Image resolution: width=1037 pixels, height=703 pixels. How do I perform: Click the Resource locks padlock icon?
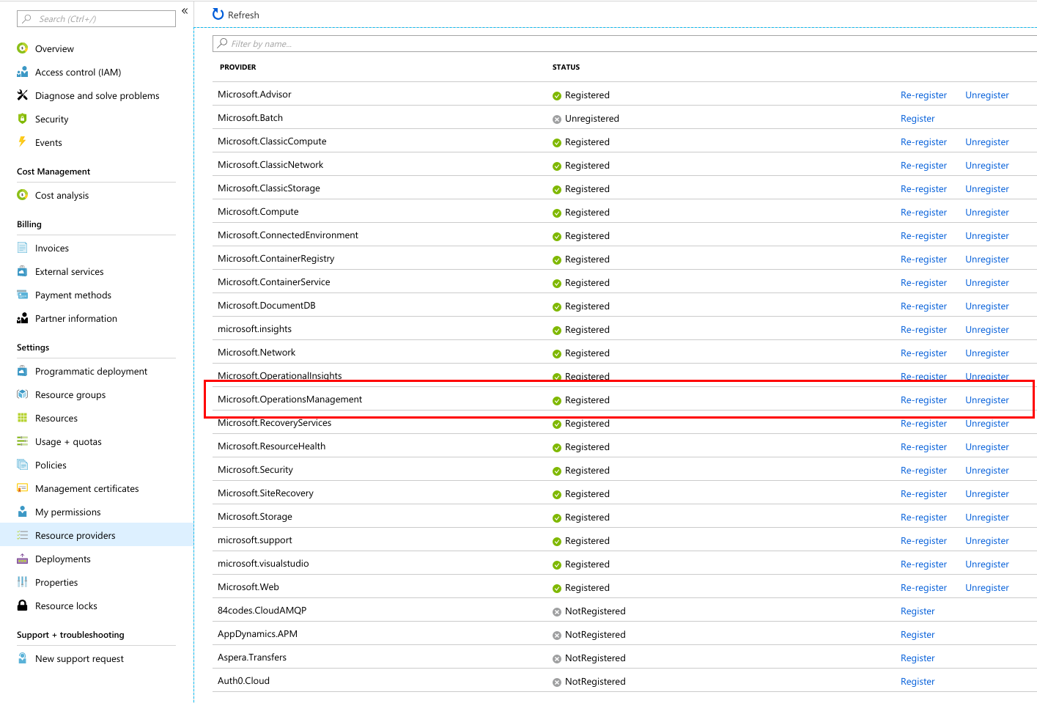click(22, 606)
